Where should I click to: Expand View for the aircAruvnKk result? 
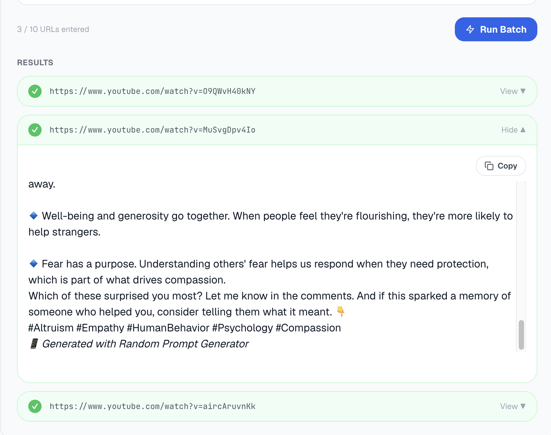point(513,406)
